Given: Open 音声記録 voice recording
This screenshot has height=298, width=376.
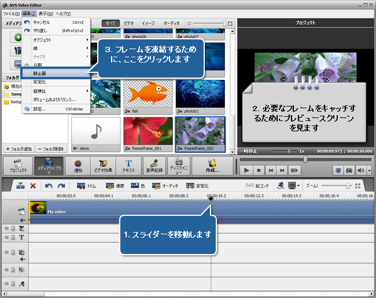Looking at the screenshot, I should (153, 165).
